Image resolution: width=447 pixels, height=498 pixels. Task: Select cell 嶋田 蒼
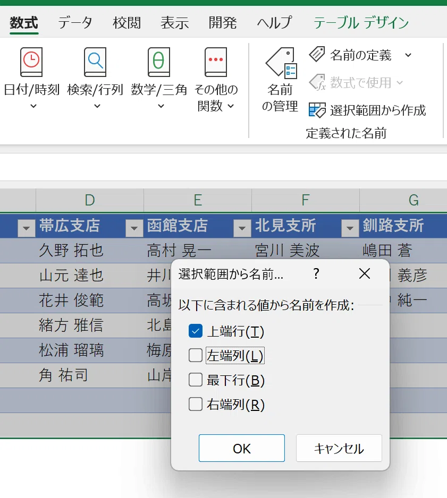point(403,250)
